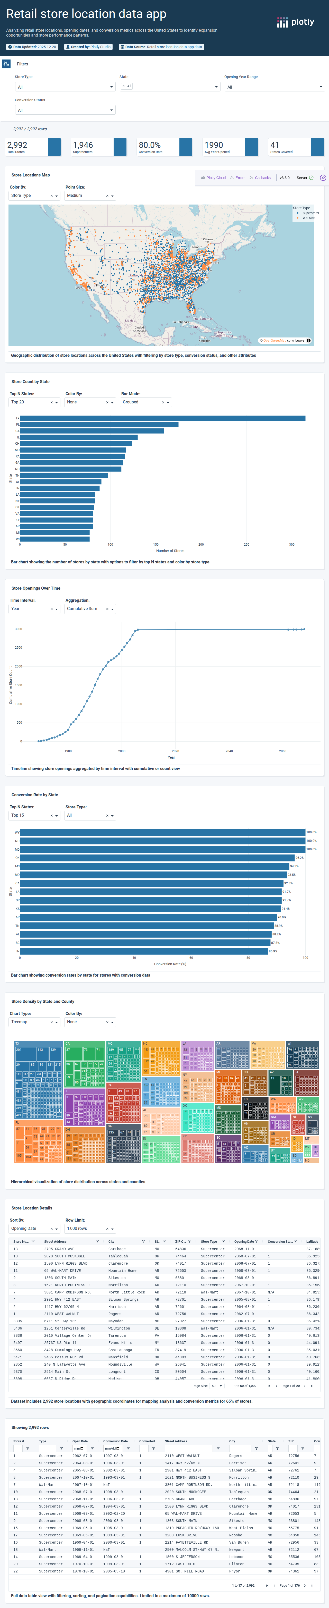The image size is (329, 1608).
Task: Open the OpenStreetMap attribution link
Action: click(x=274, y=341)
